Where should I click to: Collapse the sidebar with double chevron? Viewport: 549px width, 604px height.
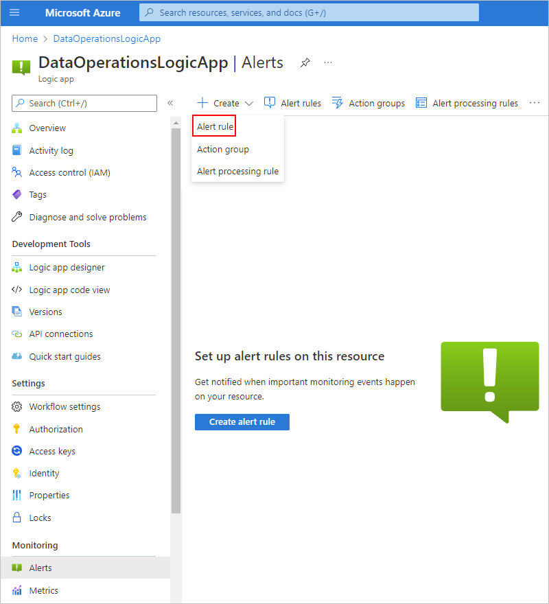(x=170, y=103)
